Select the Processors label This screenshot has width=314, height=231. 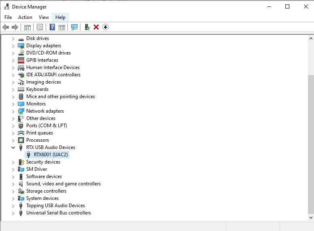pyautogui.click(x=38, y=140)
